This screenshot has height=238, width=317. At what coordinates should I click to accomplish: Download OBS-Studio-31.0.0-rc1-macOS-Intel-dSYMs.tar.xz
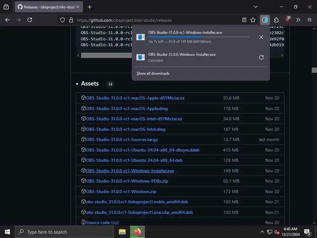point(134,119)
